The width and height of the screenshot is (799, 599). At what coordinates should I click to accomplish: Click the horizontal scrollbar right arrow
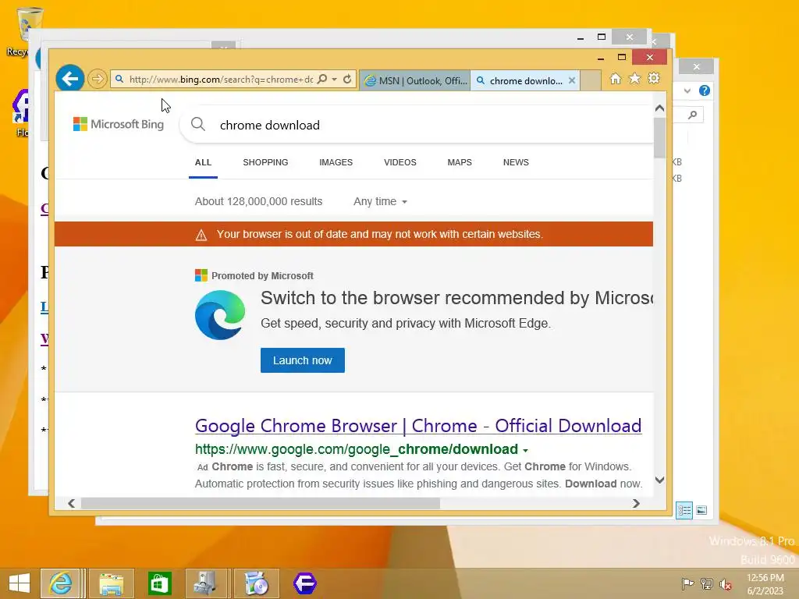pyautogui.click(x=636, y=503)
